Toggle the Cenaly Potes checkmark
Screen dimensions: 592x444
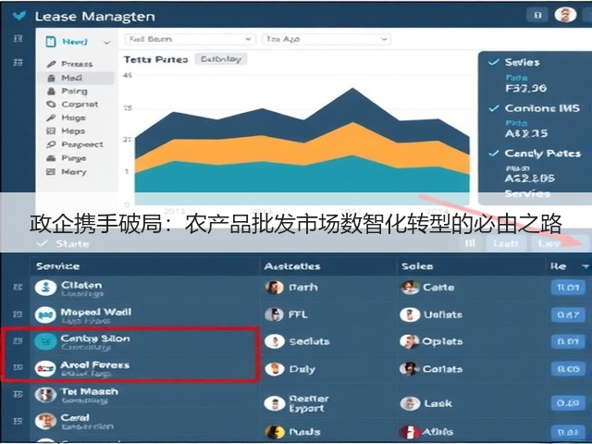click(x=494, y=154)
